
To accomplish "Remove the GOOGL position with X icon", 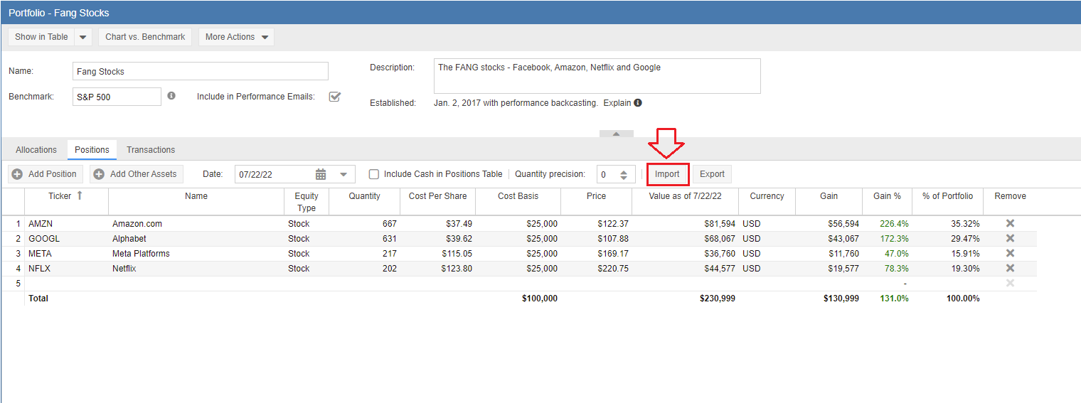I will point(1010,238).
